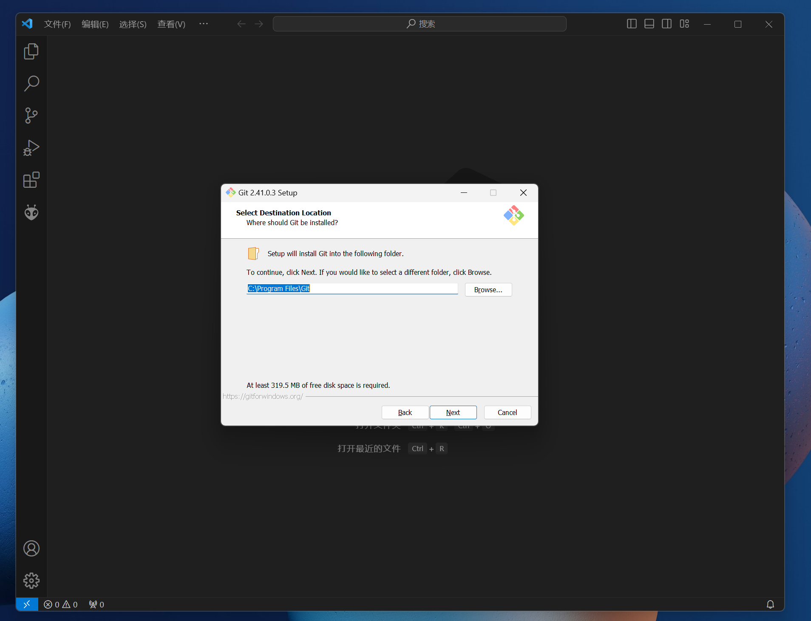Open the Extensions view
This screenshot has width=811, height=621.
tap(31, 180)
